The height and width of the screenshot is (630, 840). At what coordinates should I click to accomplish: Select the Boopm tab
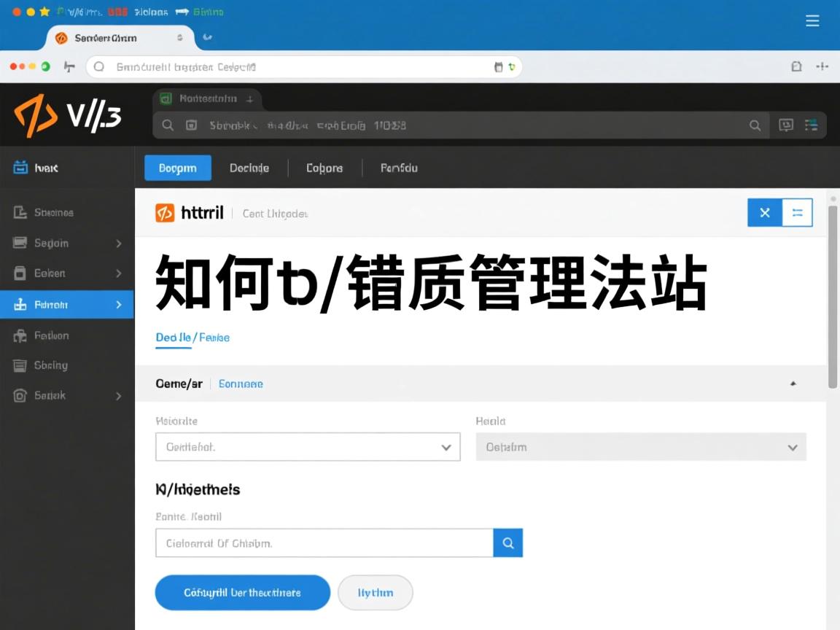pyautogui.click(x=177, y=168)
